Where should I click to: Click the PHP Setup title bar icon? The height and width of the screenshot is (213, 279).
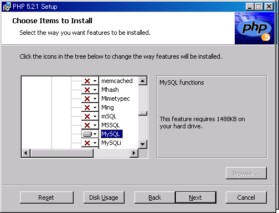click(x=7, y=7)
